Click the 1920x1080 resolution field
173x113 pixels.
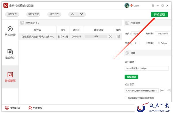click(x=162, y=34)
